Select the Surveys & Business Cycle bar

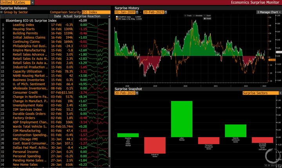[x=262, y=140]
